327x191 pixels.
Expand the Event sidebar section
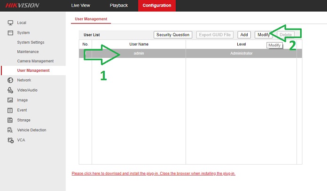point(22,110)
